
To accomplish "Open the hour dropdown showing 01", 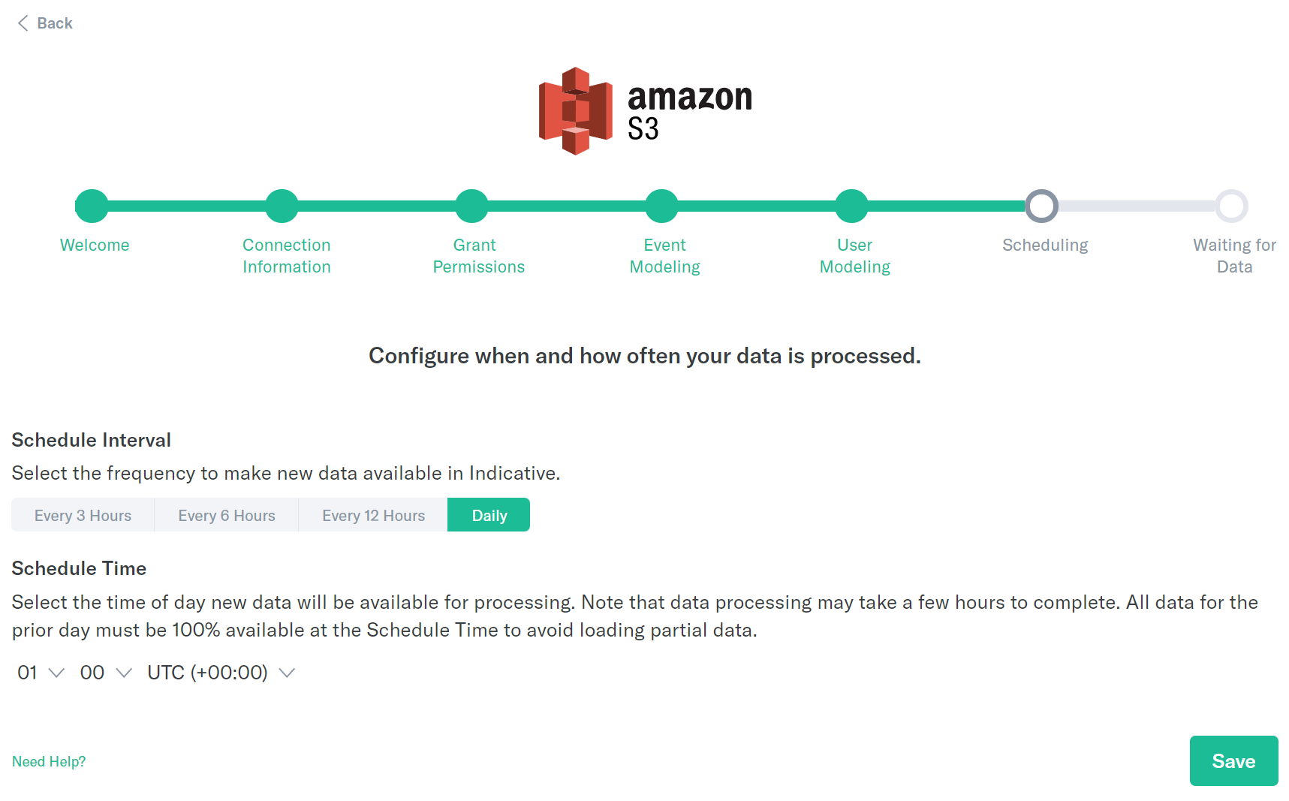I will (39, 673).
